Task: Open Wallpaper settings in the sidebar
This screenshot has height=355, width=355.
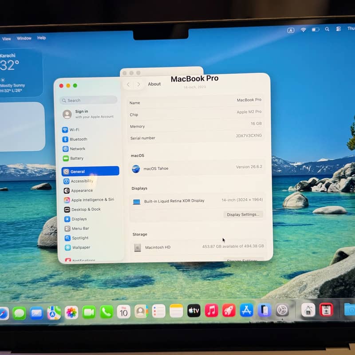Action: click(x=77, y=248)
